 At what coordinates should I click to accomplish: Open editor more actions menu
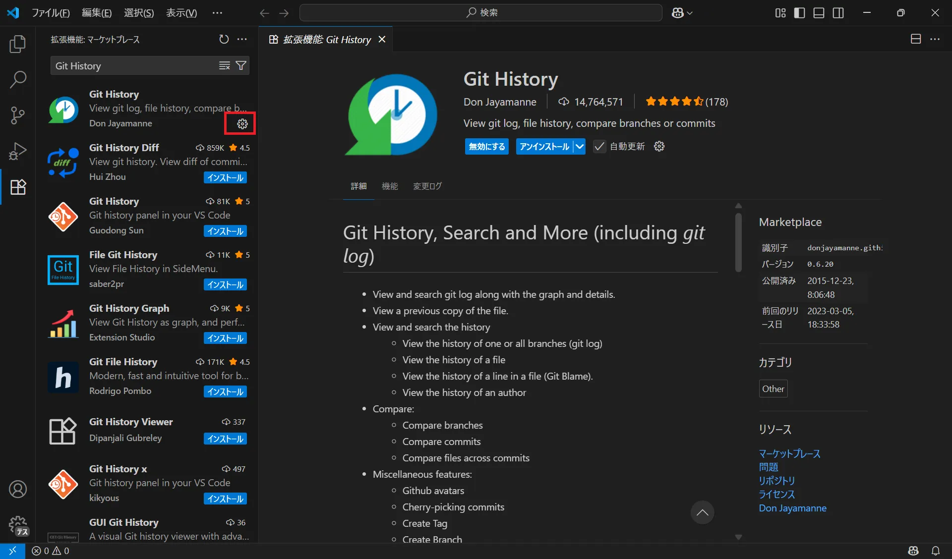click(935, 39)
